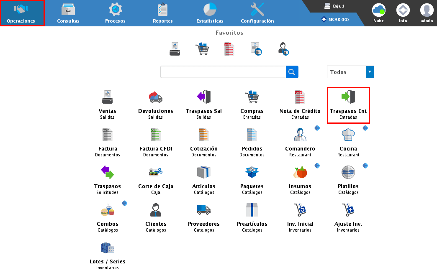
Task: Go to the Configuración tab
Action: pos(257,13)
